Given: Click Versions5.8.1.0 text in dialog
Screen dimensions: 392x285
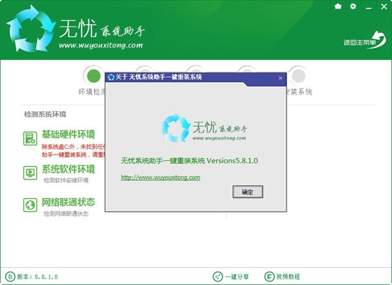Looking at the screenshot, I should [x=232, y=160].
